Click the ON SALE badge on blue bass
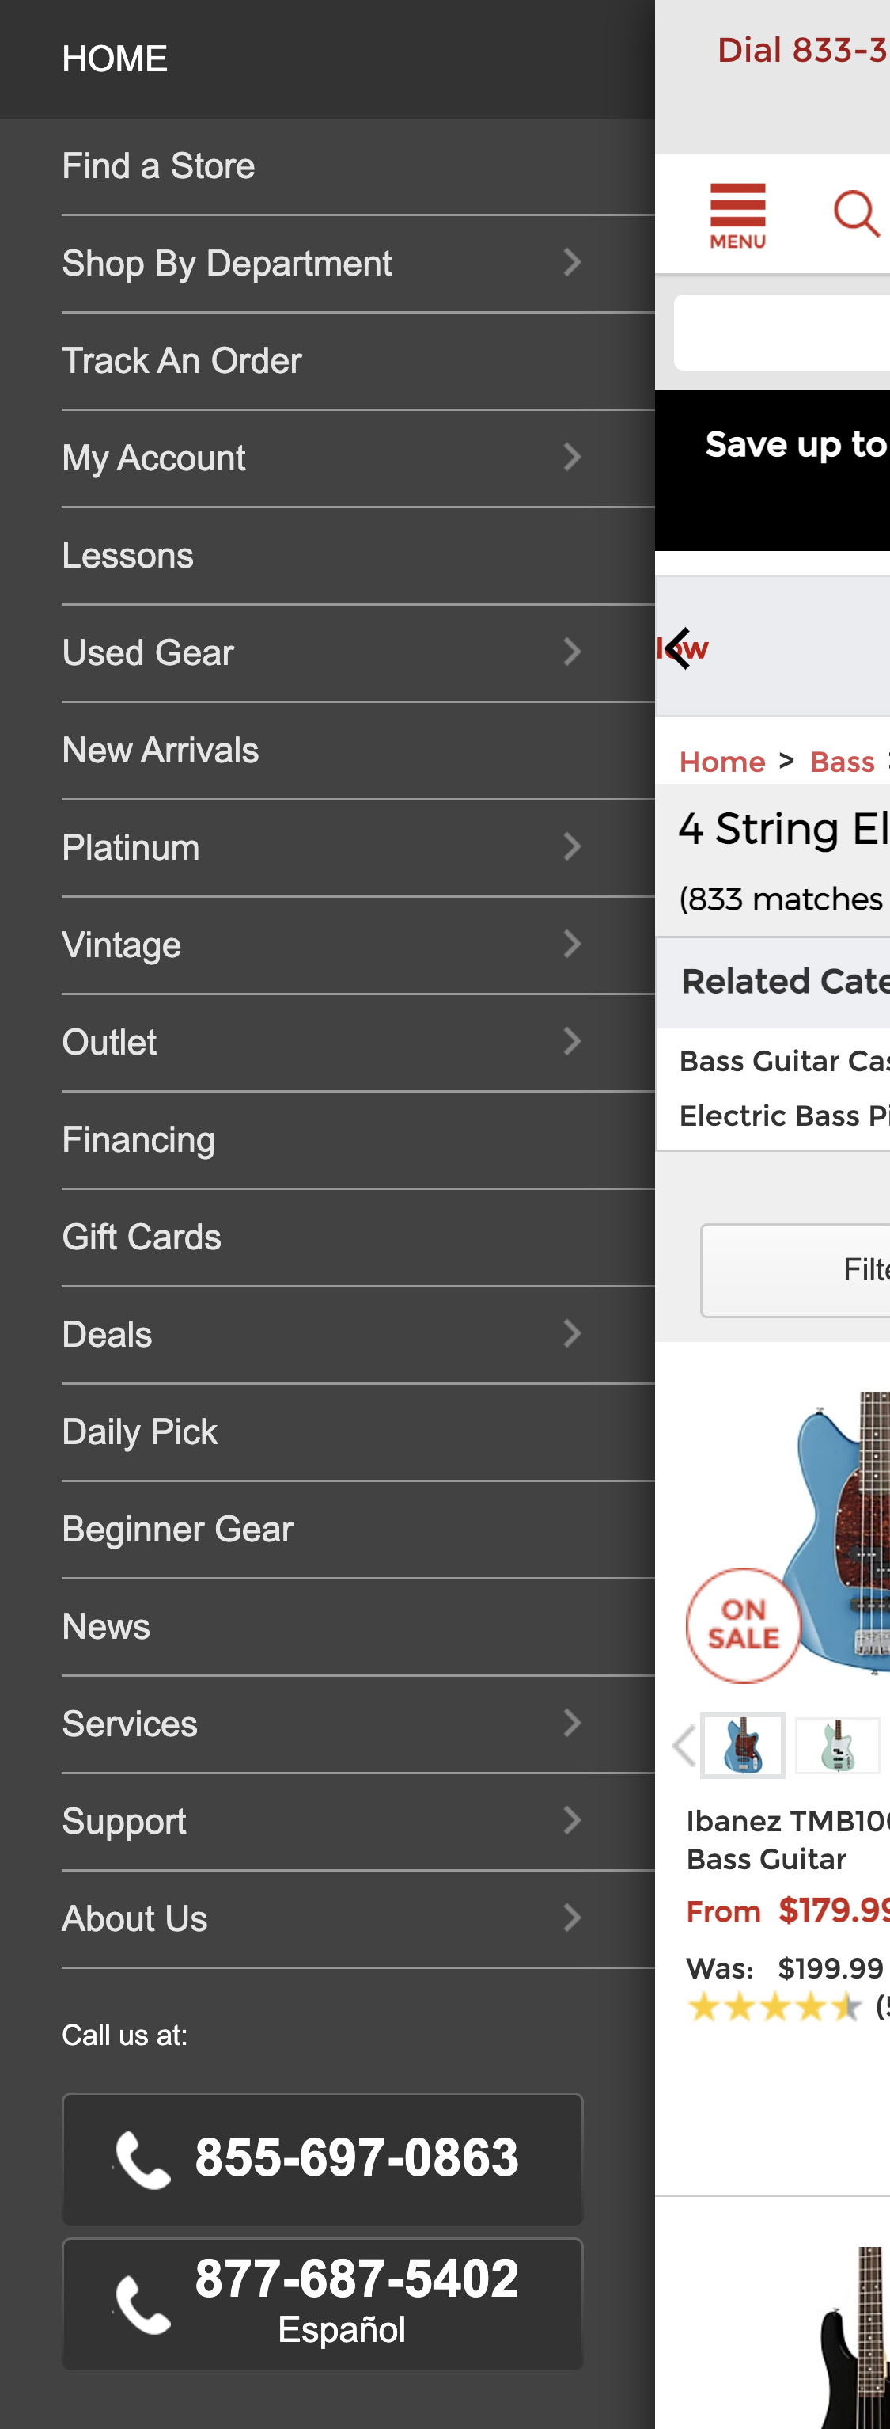This screenshot has width=890, height=2429. [743, 1625]
